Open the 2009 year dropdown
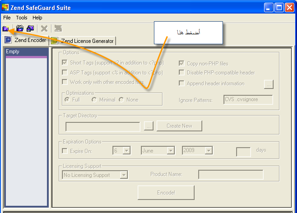This screenshot has width=297, height=213. [x=209, y=151]
